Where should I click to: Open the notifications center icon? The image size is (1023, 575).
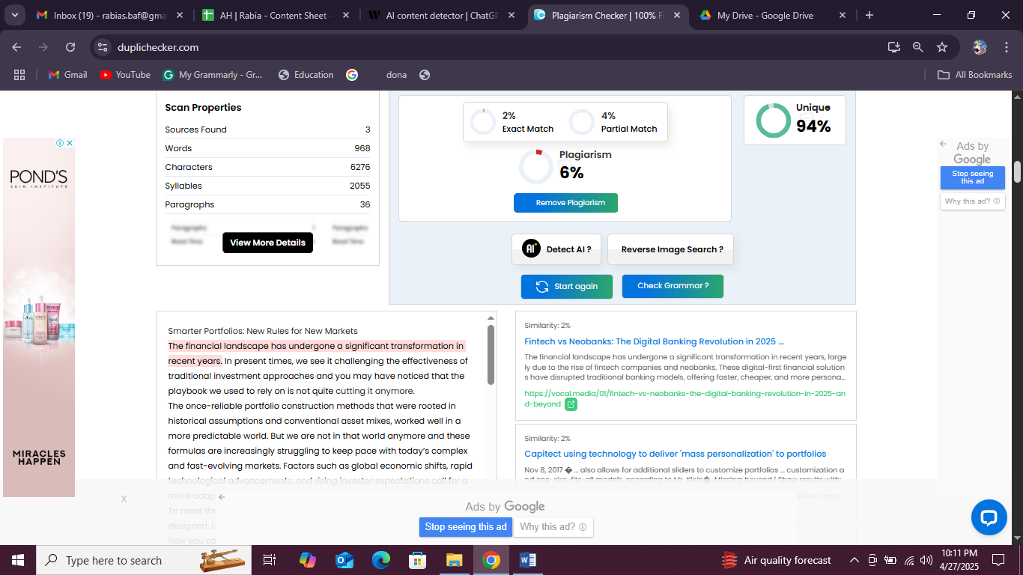998,560
